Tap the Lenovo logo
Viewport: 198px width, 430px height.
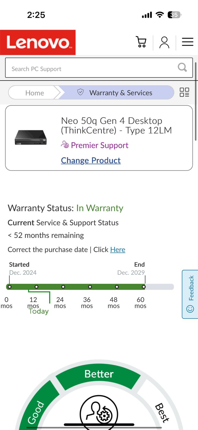pyautogui.click(x=38, y=42)
